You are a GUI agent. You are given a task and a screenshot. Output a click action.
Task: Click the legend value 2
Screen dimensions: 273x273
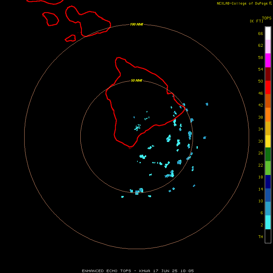(x=262, y=225)
